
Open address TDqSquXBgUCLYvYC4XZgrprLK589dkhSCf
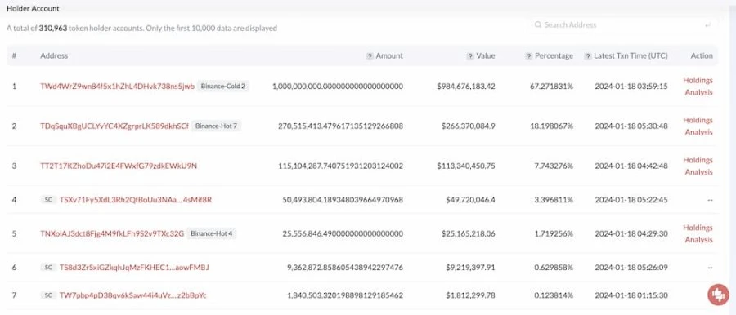[114, 126]
